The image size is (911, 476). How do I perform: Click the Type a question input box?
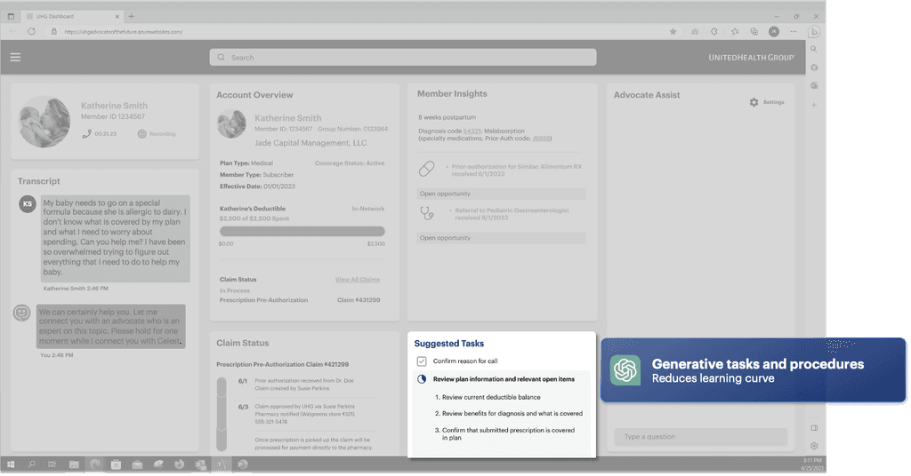point(701,437)
